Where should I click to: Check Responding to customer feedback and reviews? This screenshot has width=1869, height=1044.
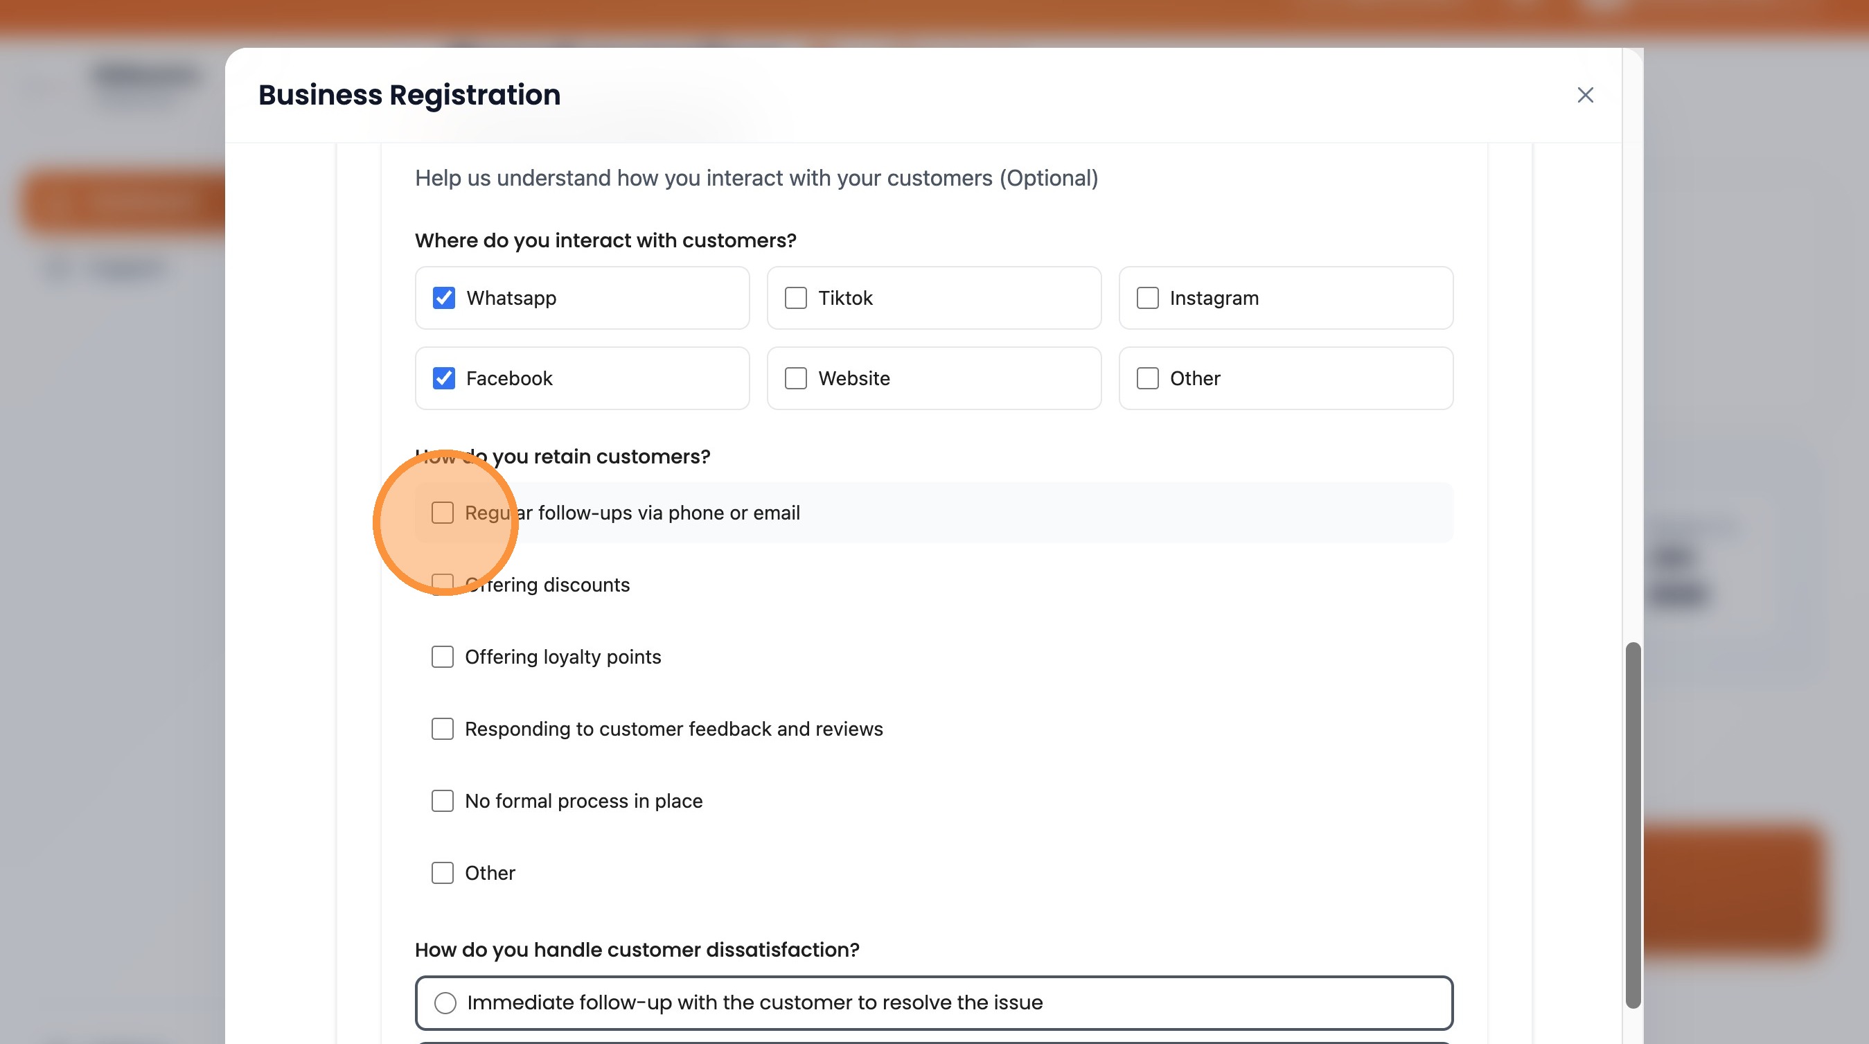point(442,728)
